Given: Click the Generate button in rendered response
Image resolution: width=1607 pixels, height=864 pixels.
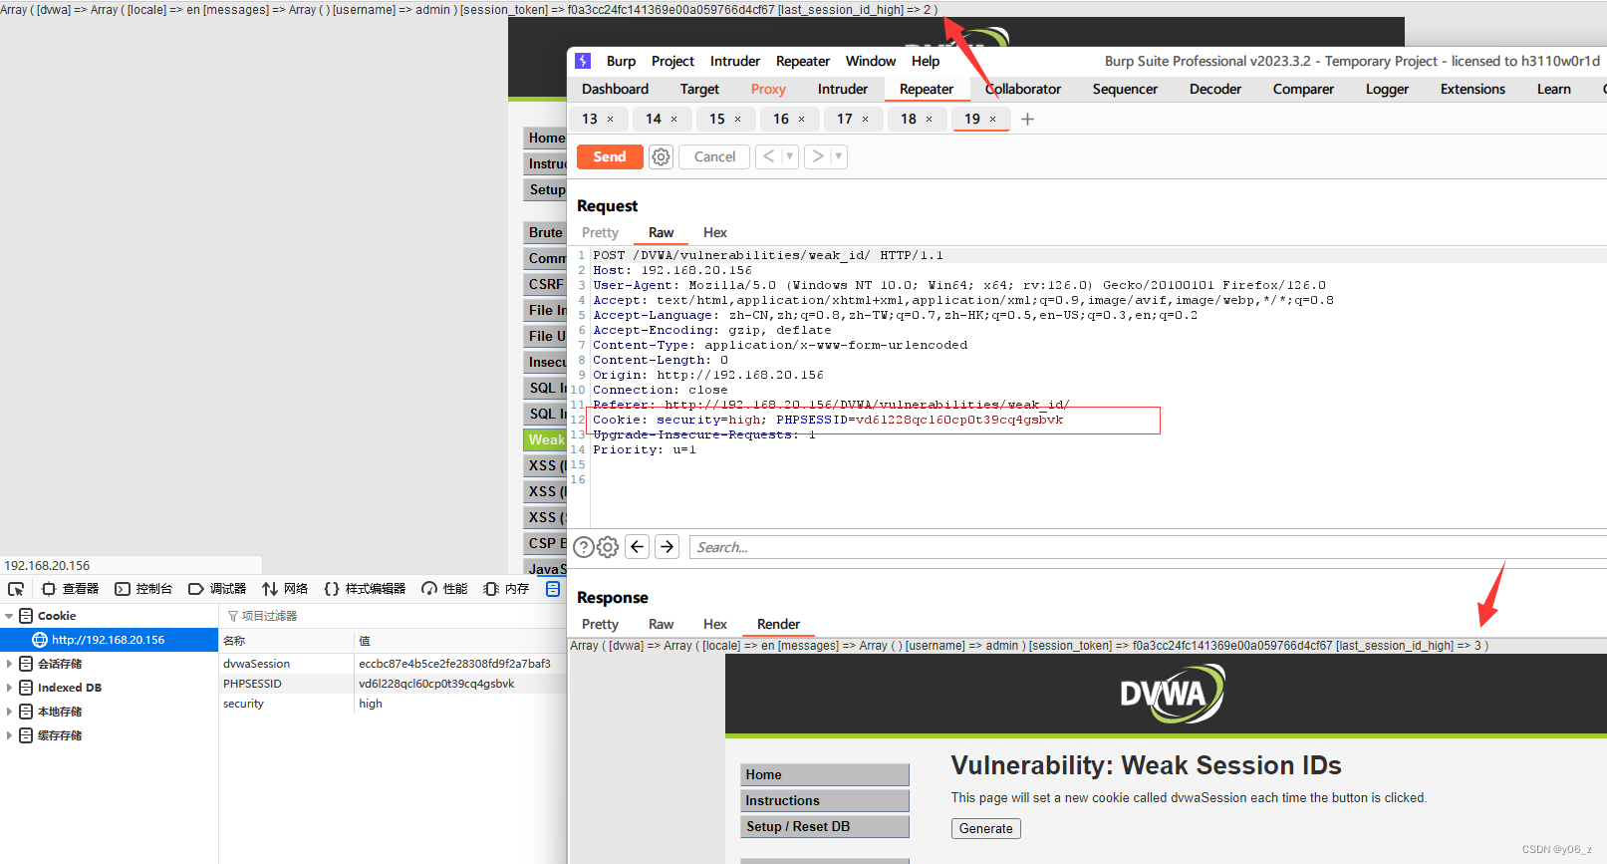Looking at the screenshot, I should [986, 828].
